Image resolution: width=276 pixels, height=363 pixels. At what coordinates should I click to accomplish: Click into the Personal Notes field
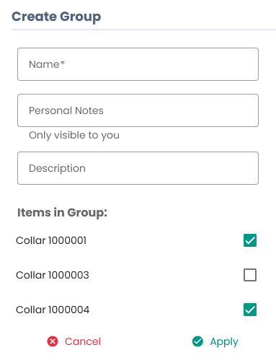[138, 110]
